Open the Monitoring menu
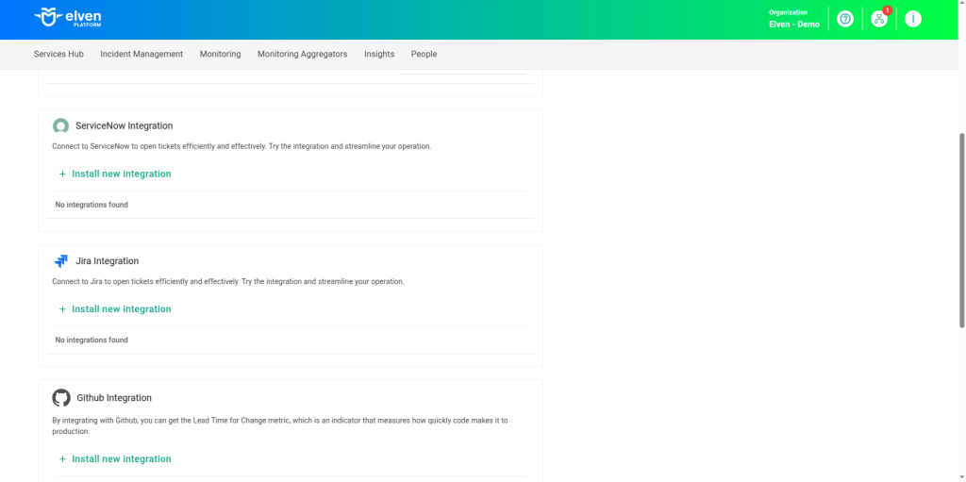966x482 pixels. click(220, 54)
